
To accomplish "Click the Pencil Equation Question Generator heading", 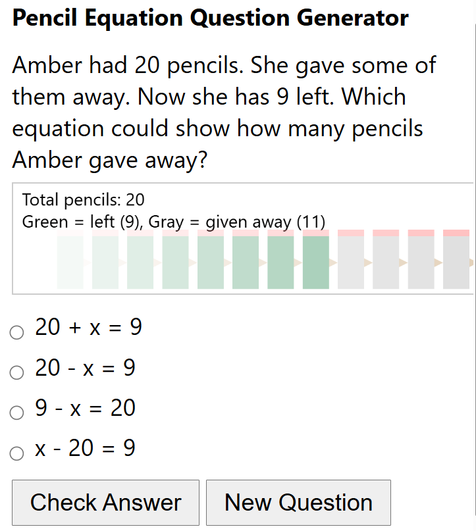I will [x=211, y=18].
